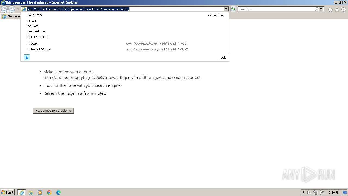
Task: Select the onion URL in address bar
Action: pos(78,9)
